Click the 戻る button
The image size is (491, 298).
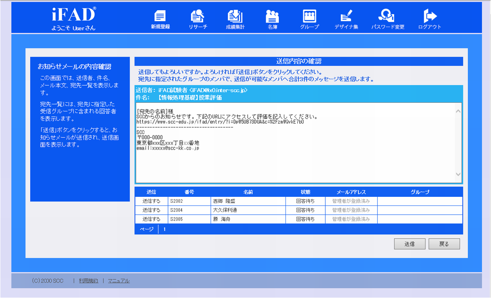click(x=444, y=244)
